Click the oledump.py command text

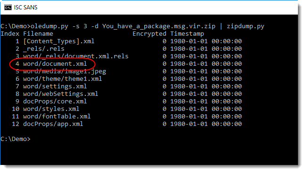coord(49,26)
